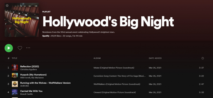Open the Mulan soundtrack album link
The width and height of the screenshot is (213, 98).
tap(114, 68)
